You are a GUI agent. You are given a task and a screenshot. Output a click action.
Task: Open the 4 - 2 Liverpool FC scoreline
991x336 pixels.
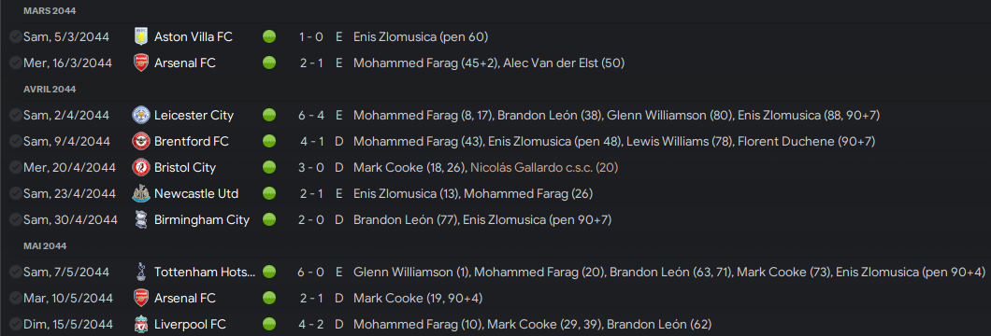311,325
